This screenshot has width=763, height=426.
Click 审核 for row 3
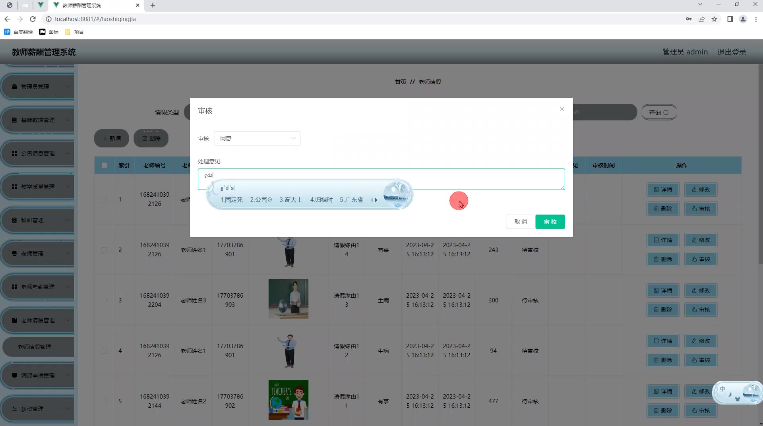(701, 310)
